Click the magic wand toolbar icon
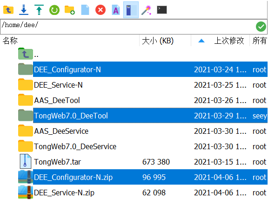The height and width of the screenshot is (200, 268). coord(147,10)
